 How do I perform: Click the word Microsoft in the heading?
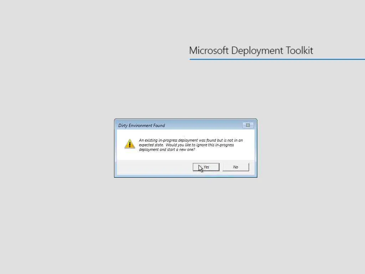pos(209,51)
